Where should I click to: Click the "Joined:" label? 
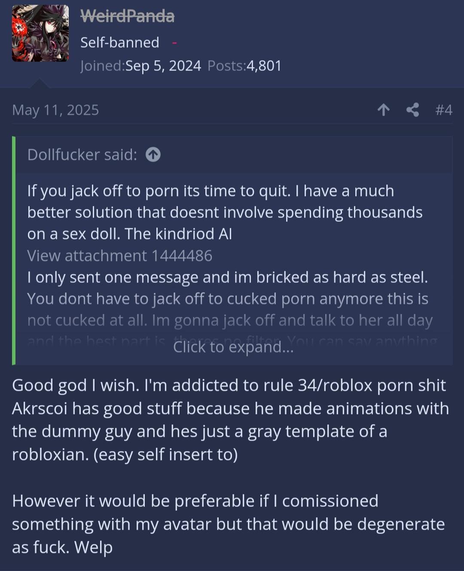pos(102,66)
